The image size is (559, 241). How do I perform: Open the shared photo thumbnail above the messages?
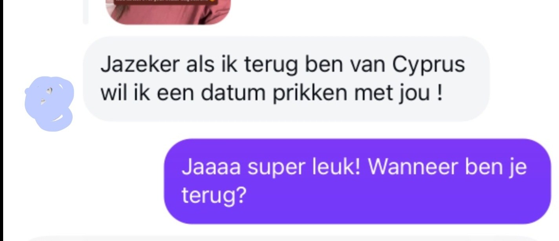click(168, 12)
